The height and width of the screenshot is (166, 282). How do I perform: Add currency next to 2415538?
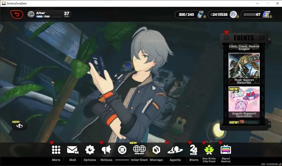237,17
